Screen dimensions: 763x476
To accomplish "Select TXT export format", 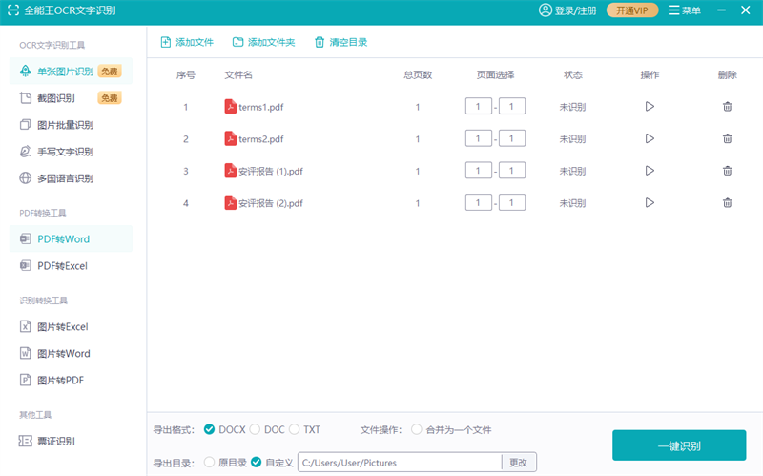I will pyautogui.click(x=295, y=429).
